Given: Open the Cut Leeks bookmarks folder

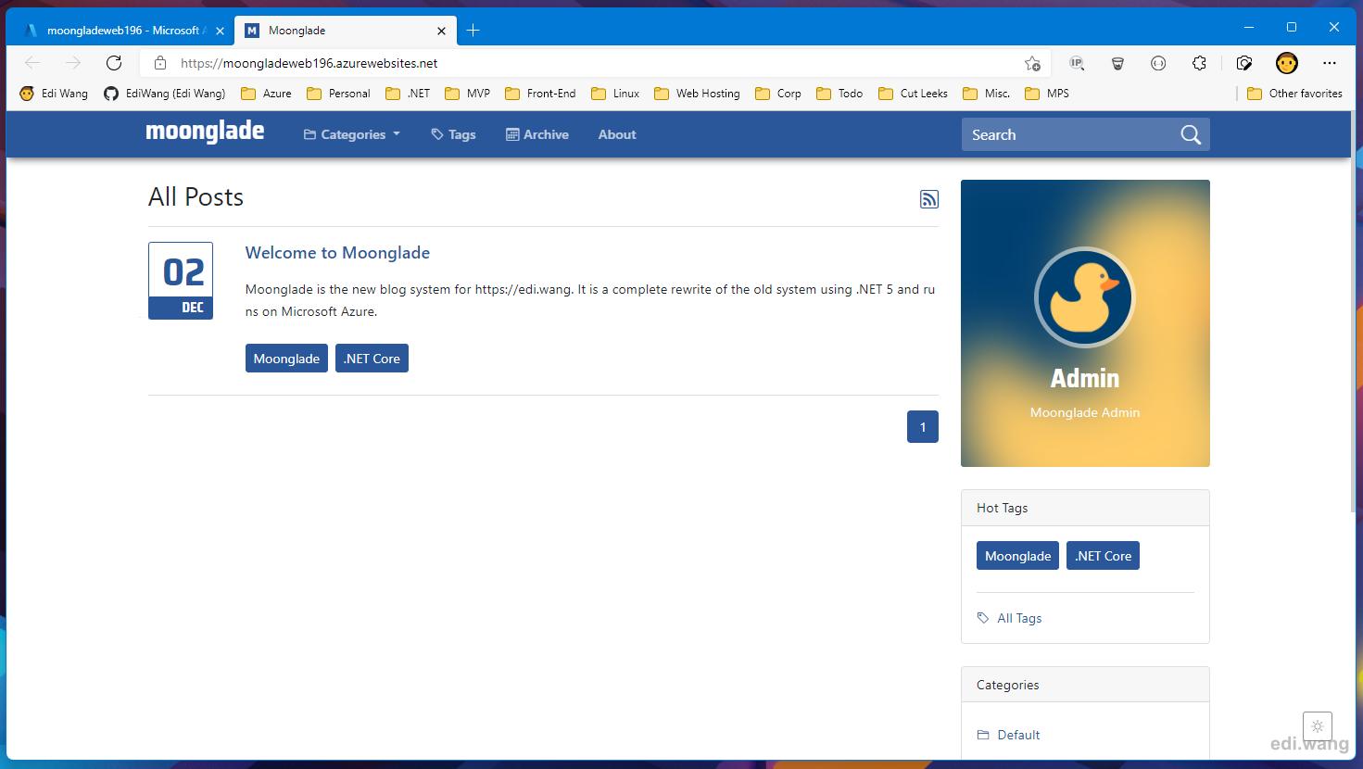Looking at the screenshot, I should click(913, 94).
